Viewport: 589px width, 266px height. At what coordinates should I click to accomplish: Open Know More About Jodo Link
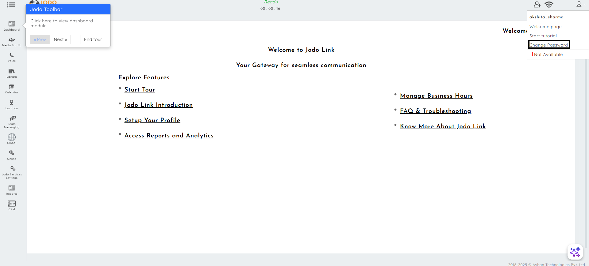click(443, 126)
